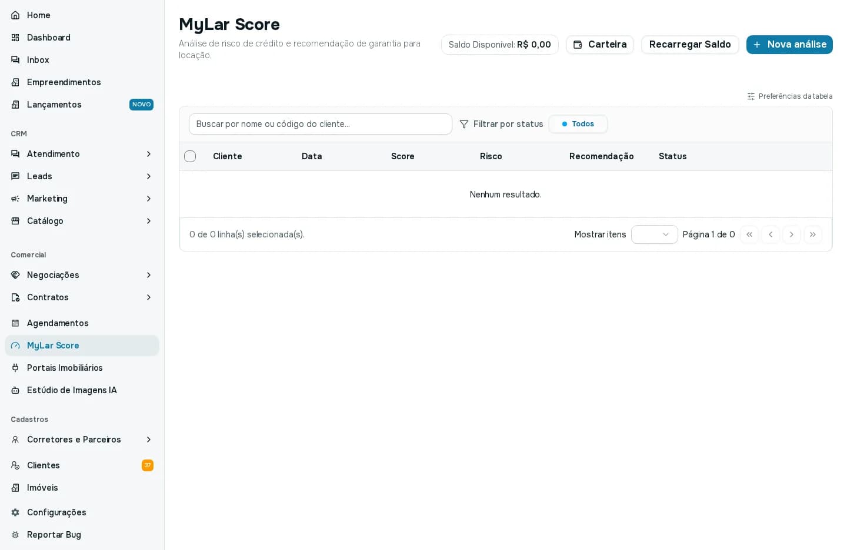This screenshot has width=847, height=550.
Task: Open the Imóveis menu item label
Action: (42, 488)
